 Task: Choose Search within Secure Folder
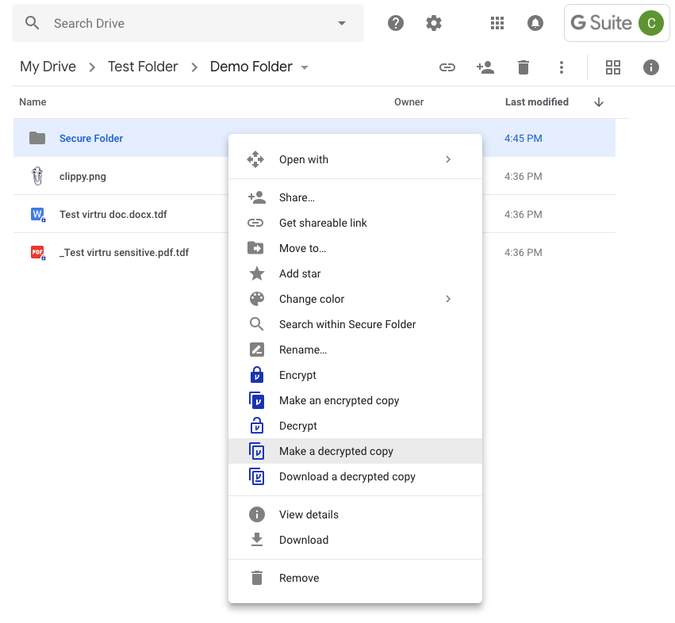[x=355, y=324]
